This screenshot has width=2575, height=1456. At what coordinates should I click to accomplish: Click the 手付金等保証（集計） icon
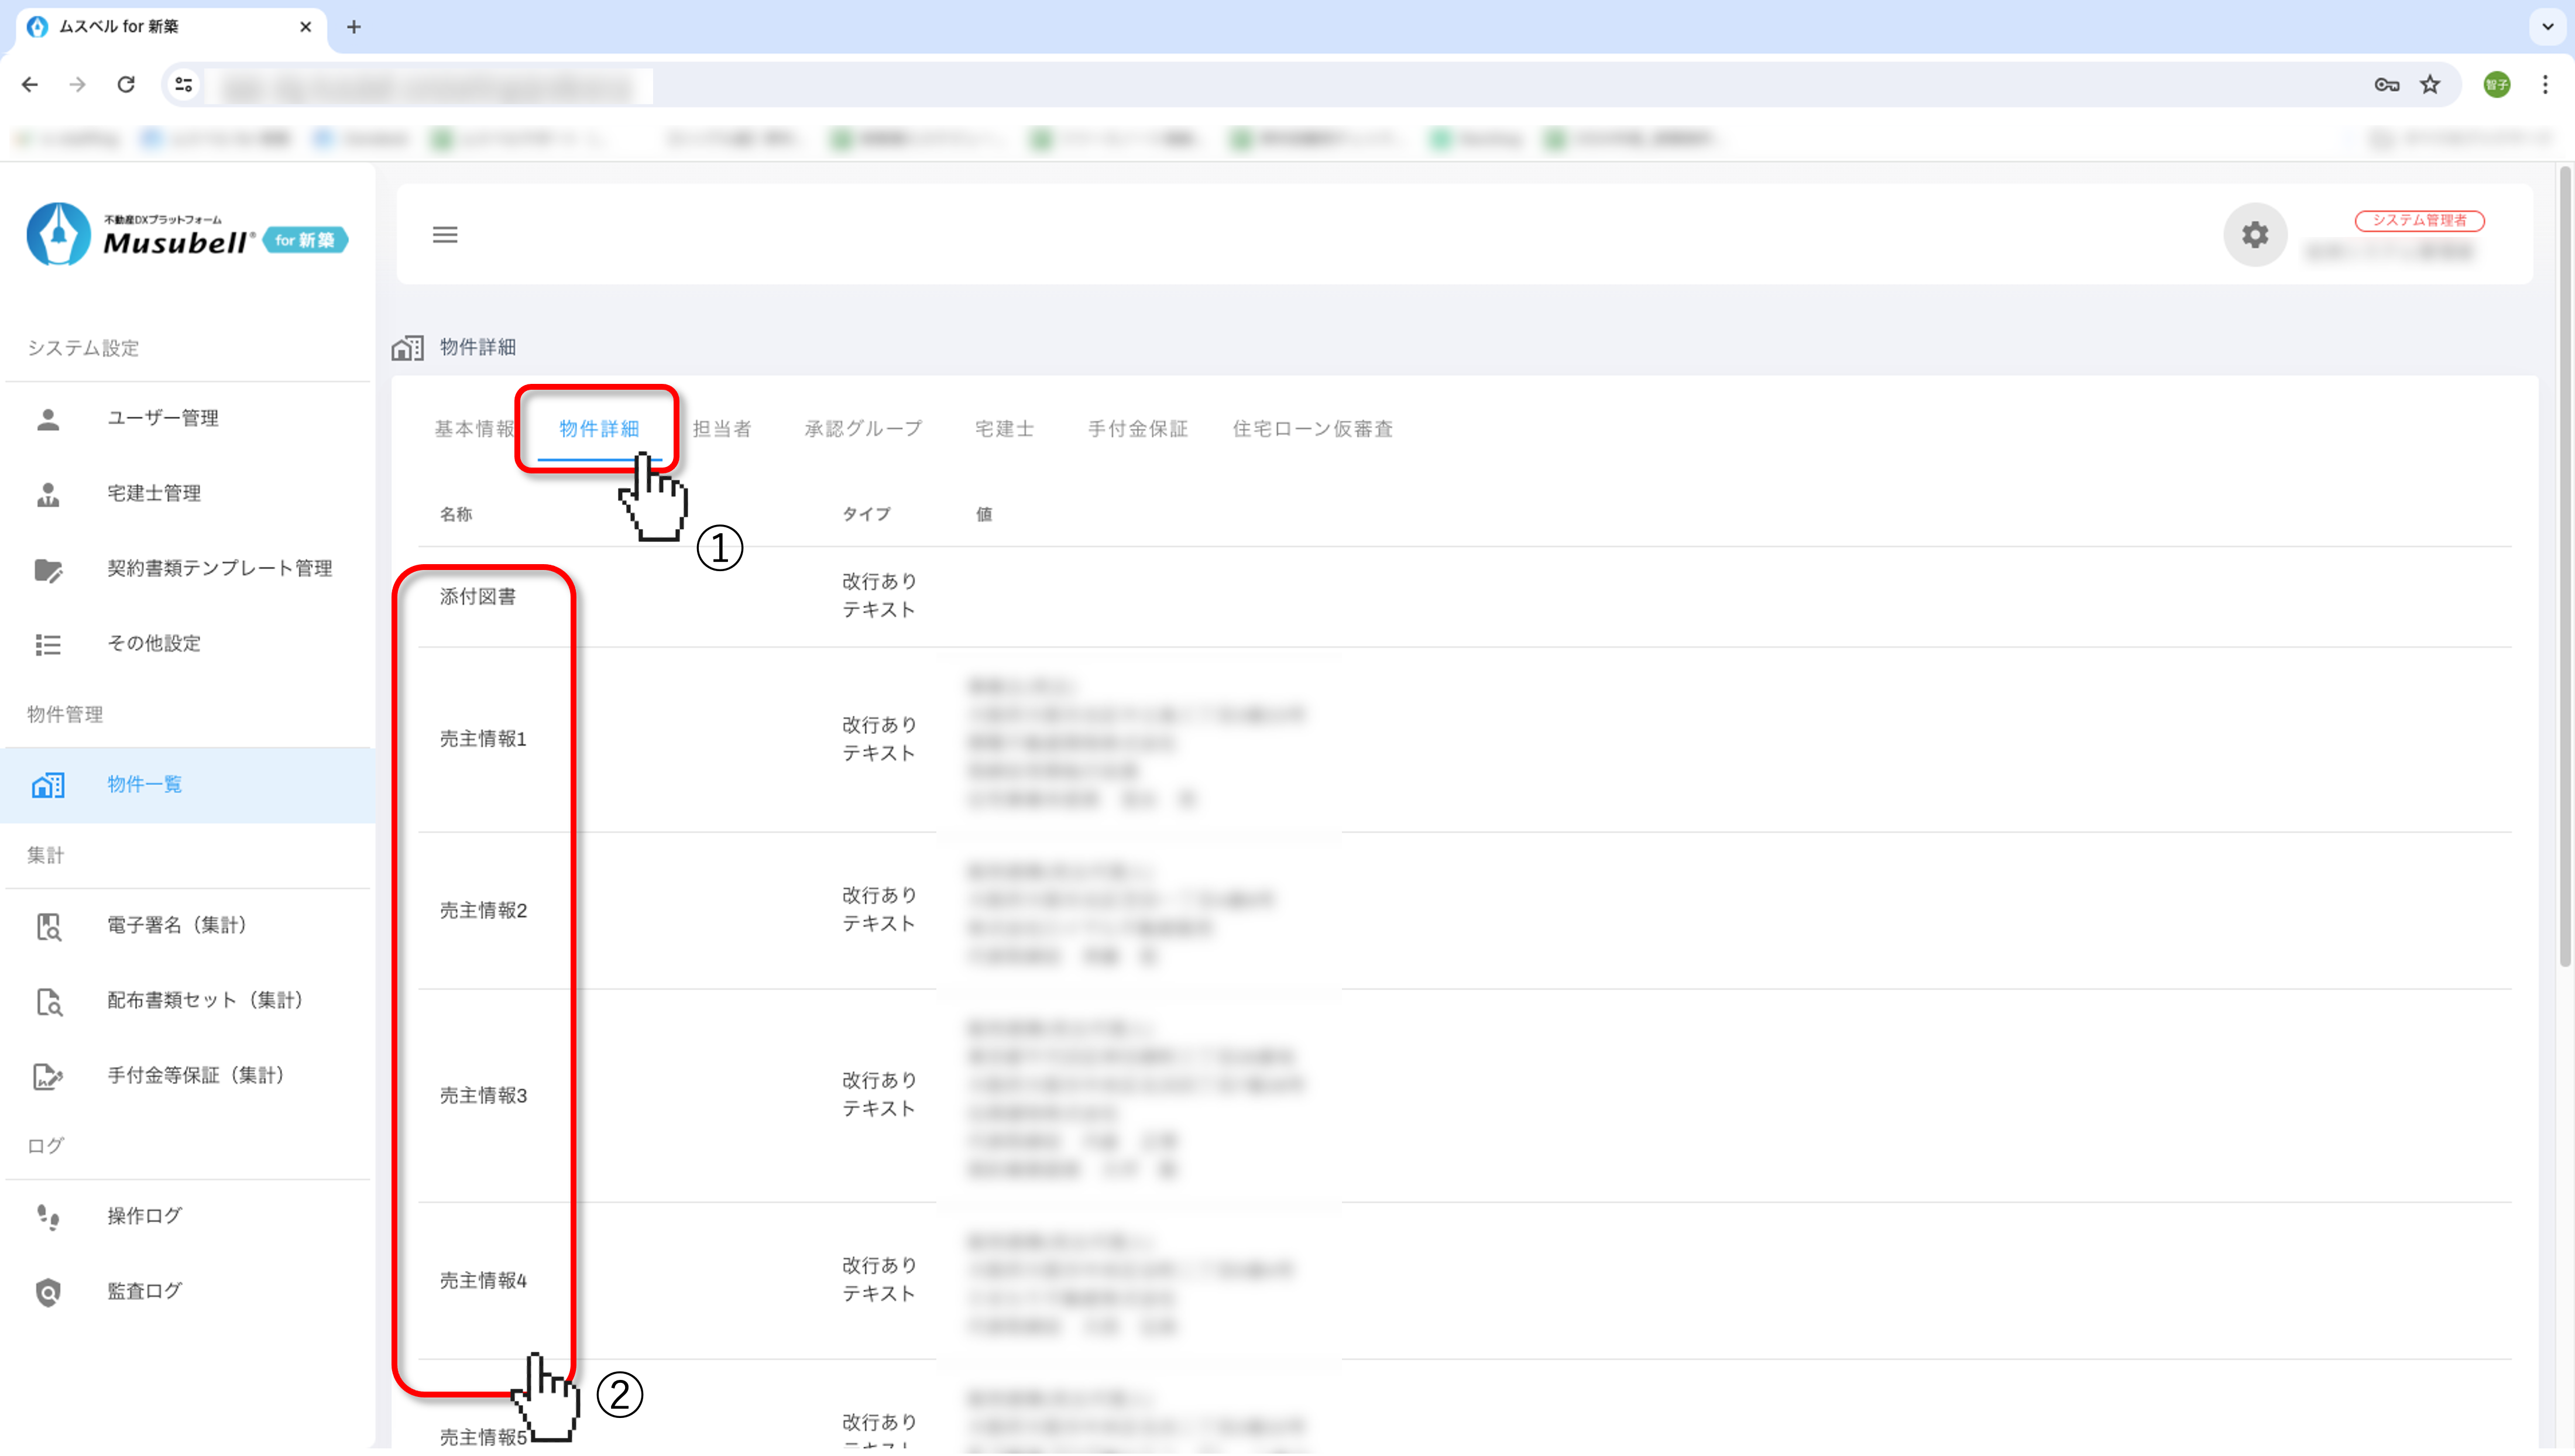48,1076
